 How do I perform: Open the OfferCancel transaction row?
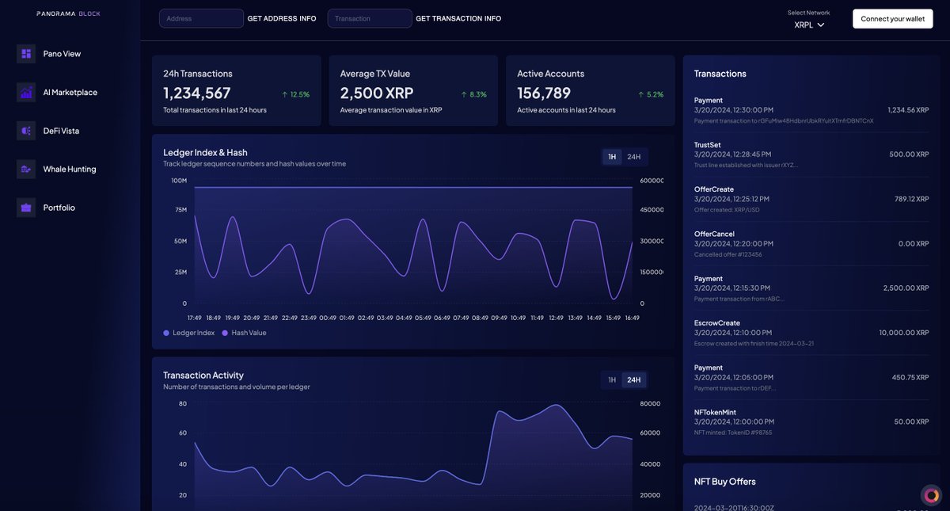tap(811, 243)
